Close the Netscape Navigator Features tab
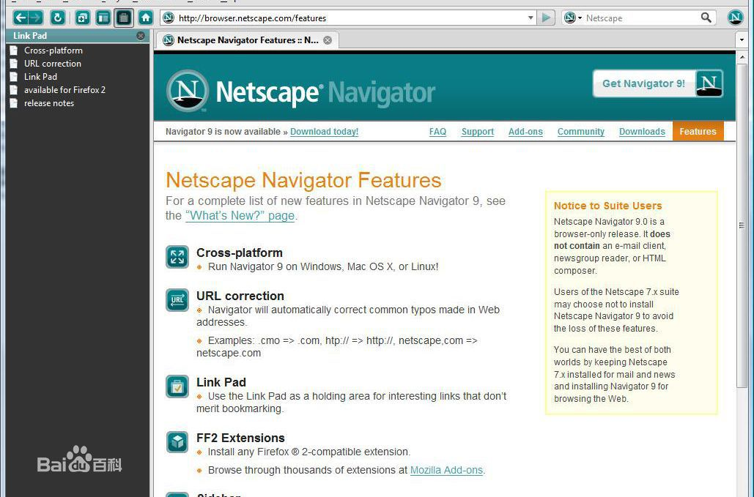754x497 pixels. (328, 40)
